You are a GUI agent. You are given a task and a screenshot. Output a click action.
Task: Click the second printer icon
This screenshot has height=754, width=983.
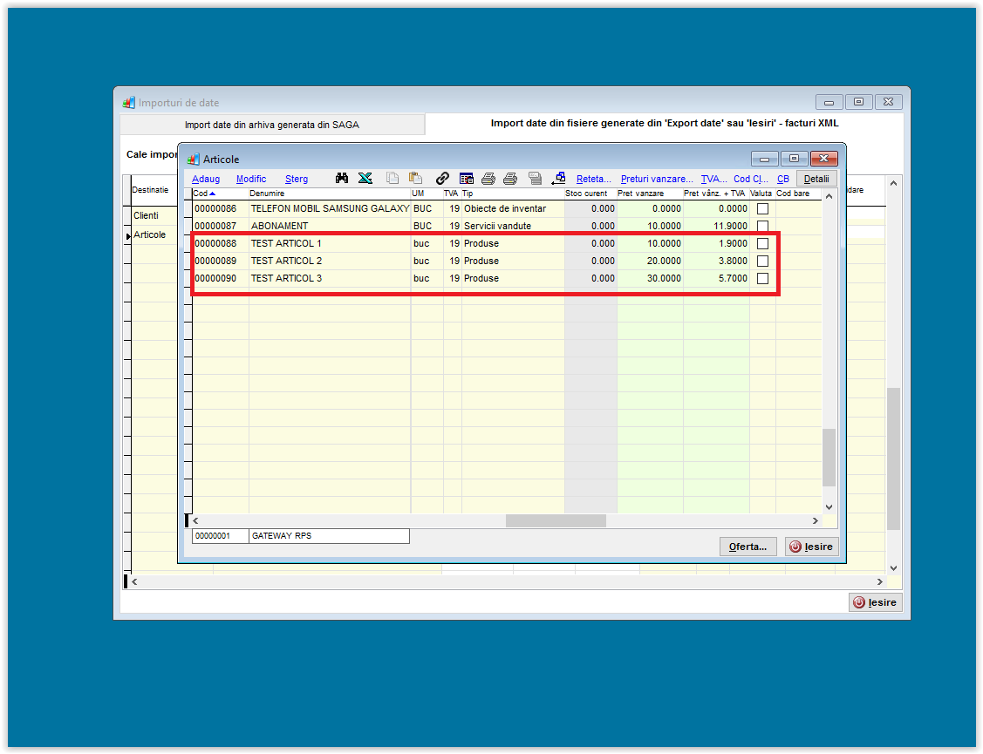click(x=510, y=179)
